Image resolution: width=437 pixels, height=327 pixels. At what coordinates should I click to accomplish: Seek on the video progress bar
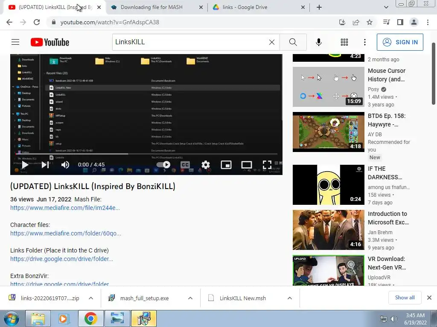click(146, 154)
